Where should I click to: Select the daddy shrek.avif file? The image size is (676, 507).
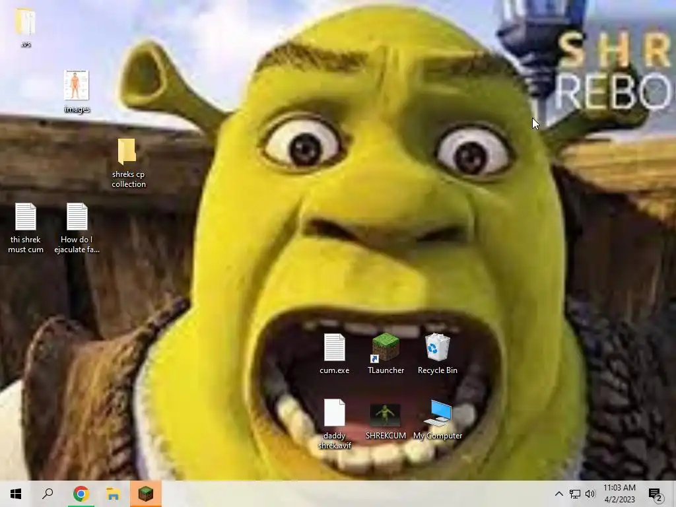point(335,424)
